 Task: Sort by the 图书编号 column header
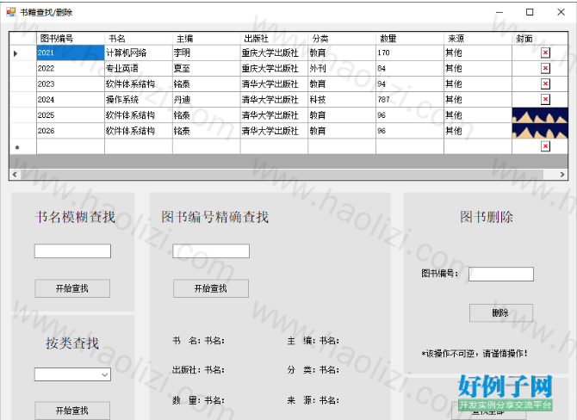(71, 39)
